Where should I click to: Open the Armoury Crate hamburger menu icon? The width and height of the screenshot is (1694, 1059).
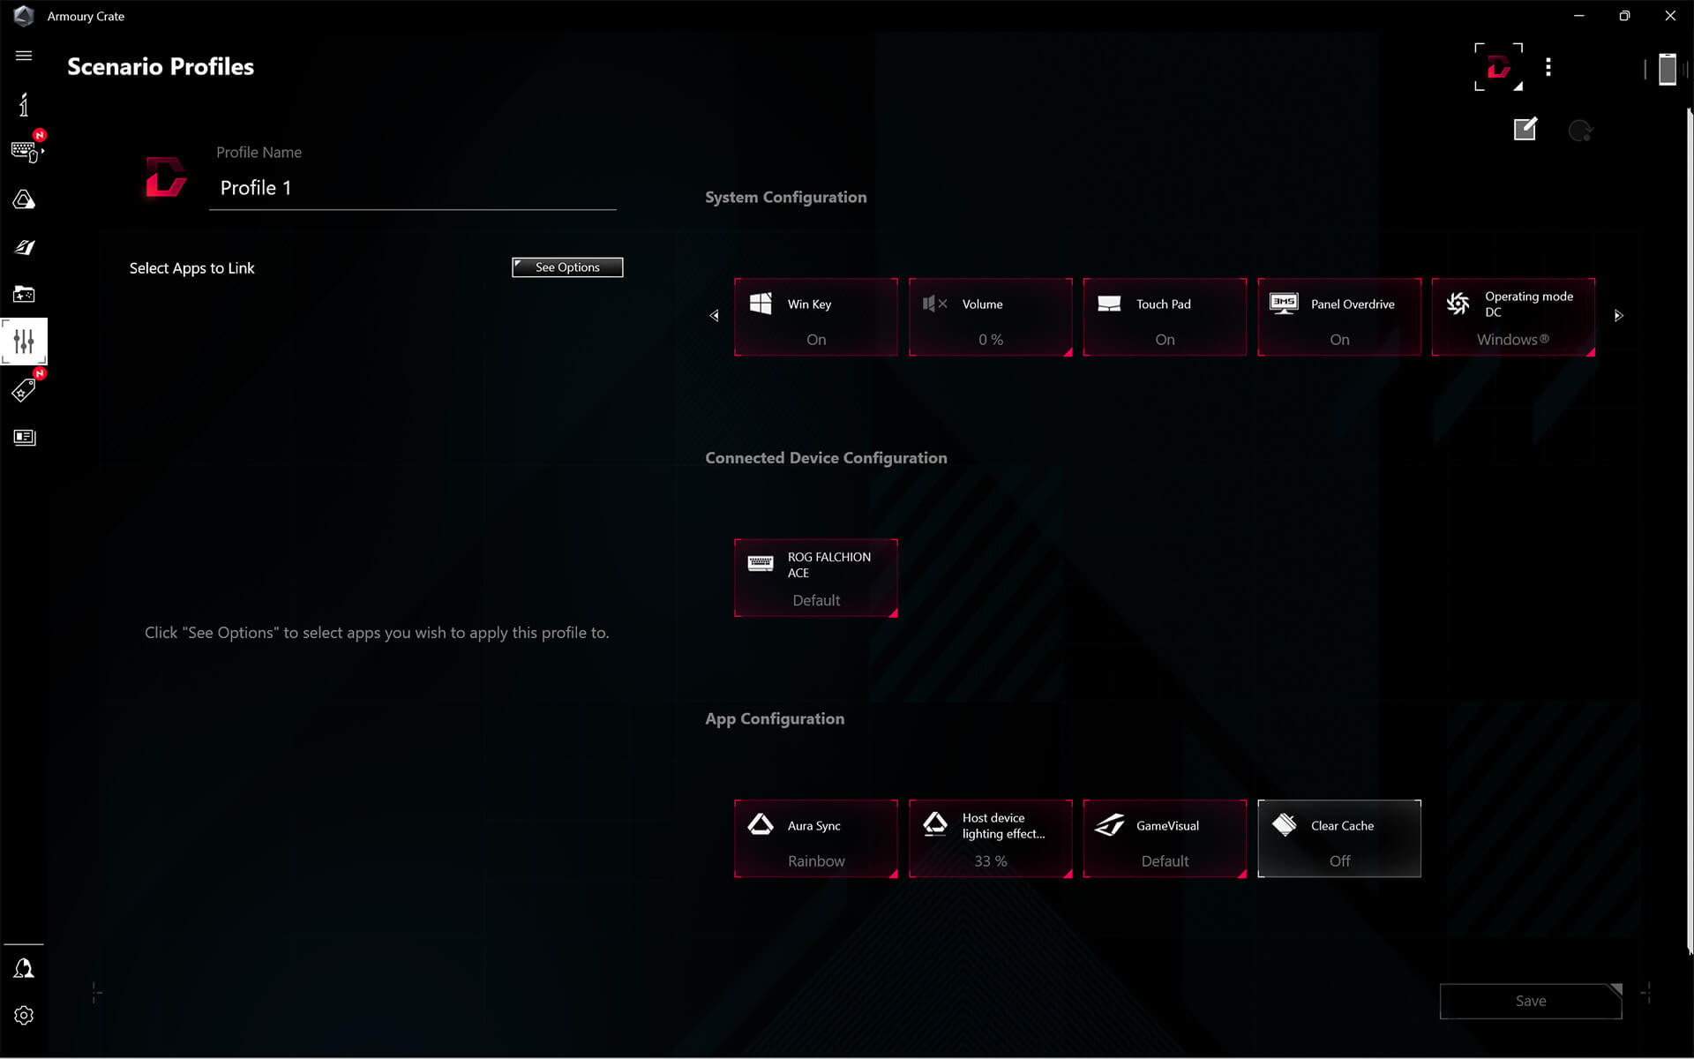point(25,56)
